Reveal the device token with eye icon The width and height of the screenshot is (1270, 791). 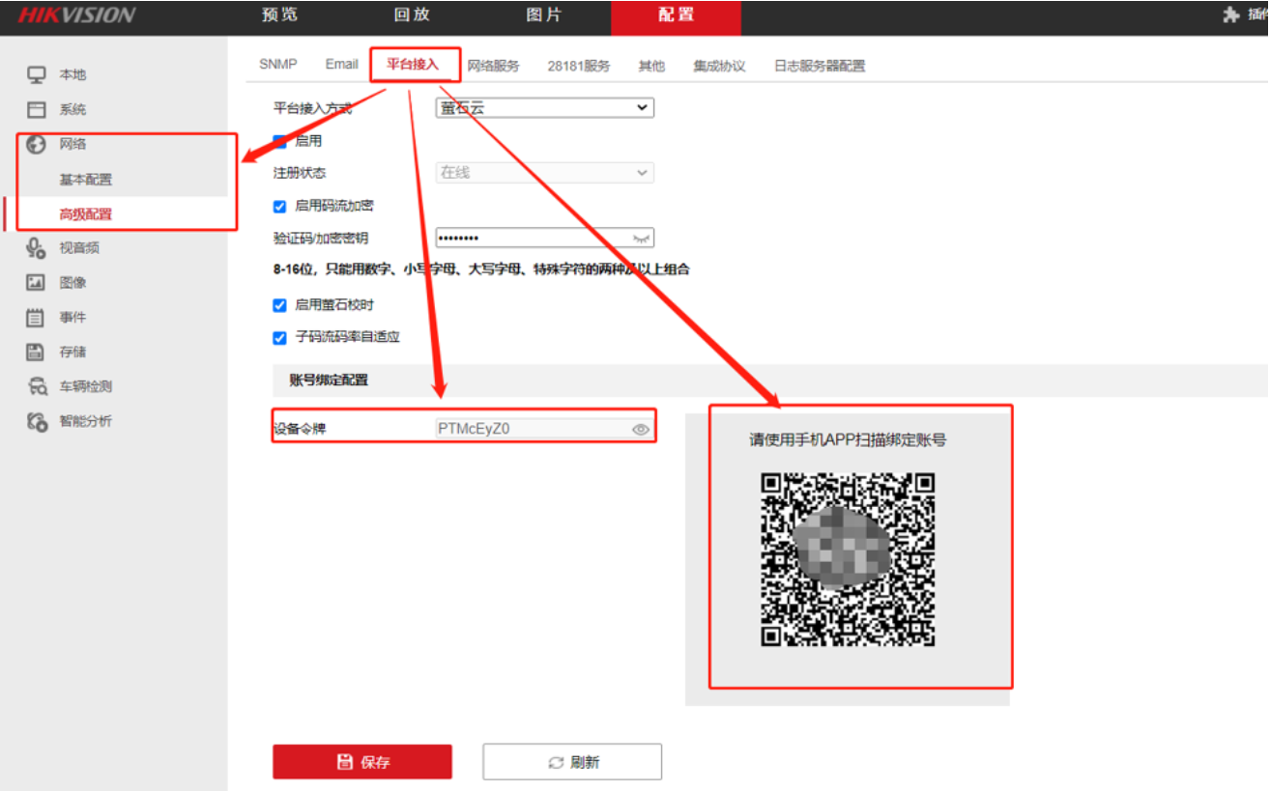[640, 430]
